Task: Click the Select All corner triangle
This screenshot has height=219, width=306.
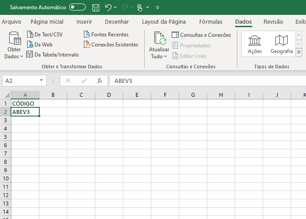Action: tap(7, 95)
